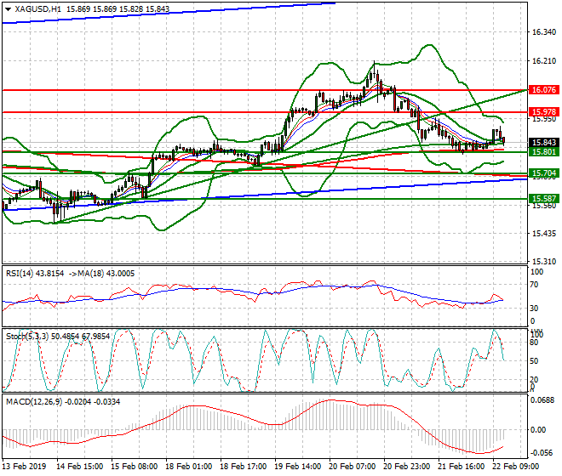Select the XAGUSD,H1 symbol title text
The height and width of the screenshot is (476, 562).
tap(38, 9)
